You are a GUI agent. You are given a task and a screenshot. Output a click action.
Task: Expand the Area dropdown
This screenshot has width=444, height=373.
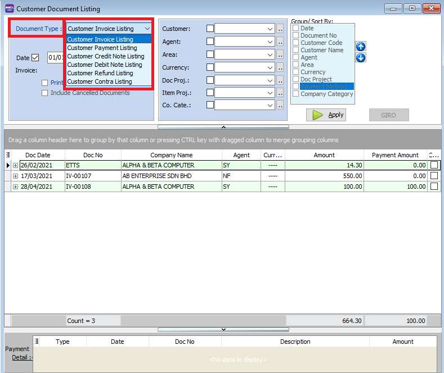point(270,54)
